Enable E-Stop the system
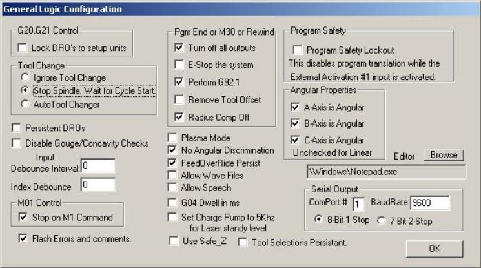This screenshot has height=268, width=481. (x=179, y=65)
